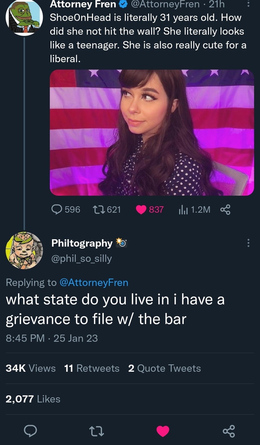This screenshot has width=260, height=445.
Task: Expand the attached flag photo
Action: [152, 133]
